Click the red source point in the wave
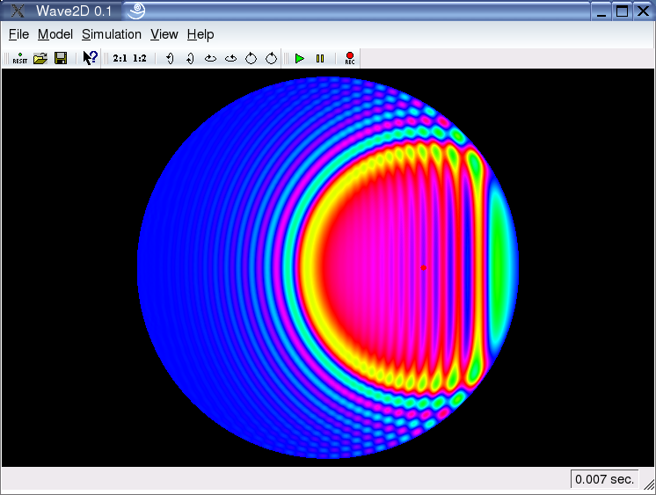The image size is (656, 495). [423, 267]
